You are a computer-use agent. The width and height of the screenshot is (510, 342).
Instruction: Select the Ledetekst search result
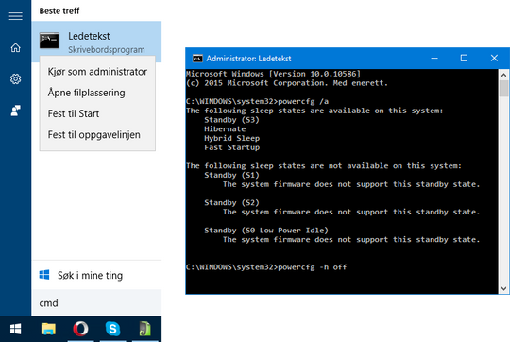(x=96, y=42)
